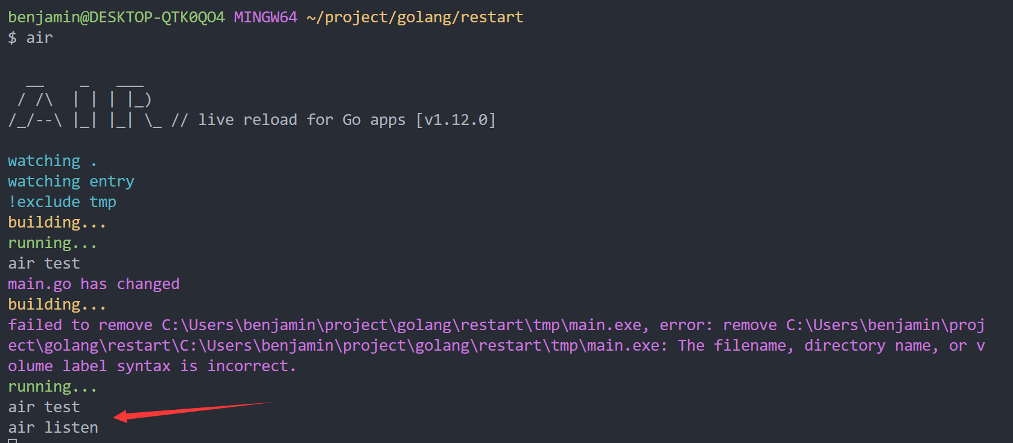Click the 'watching entry' log line
Image resolution: width=1013 pixels, height=443 pixels.
click(71, 182)
